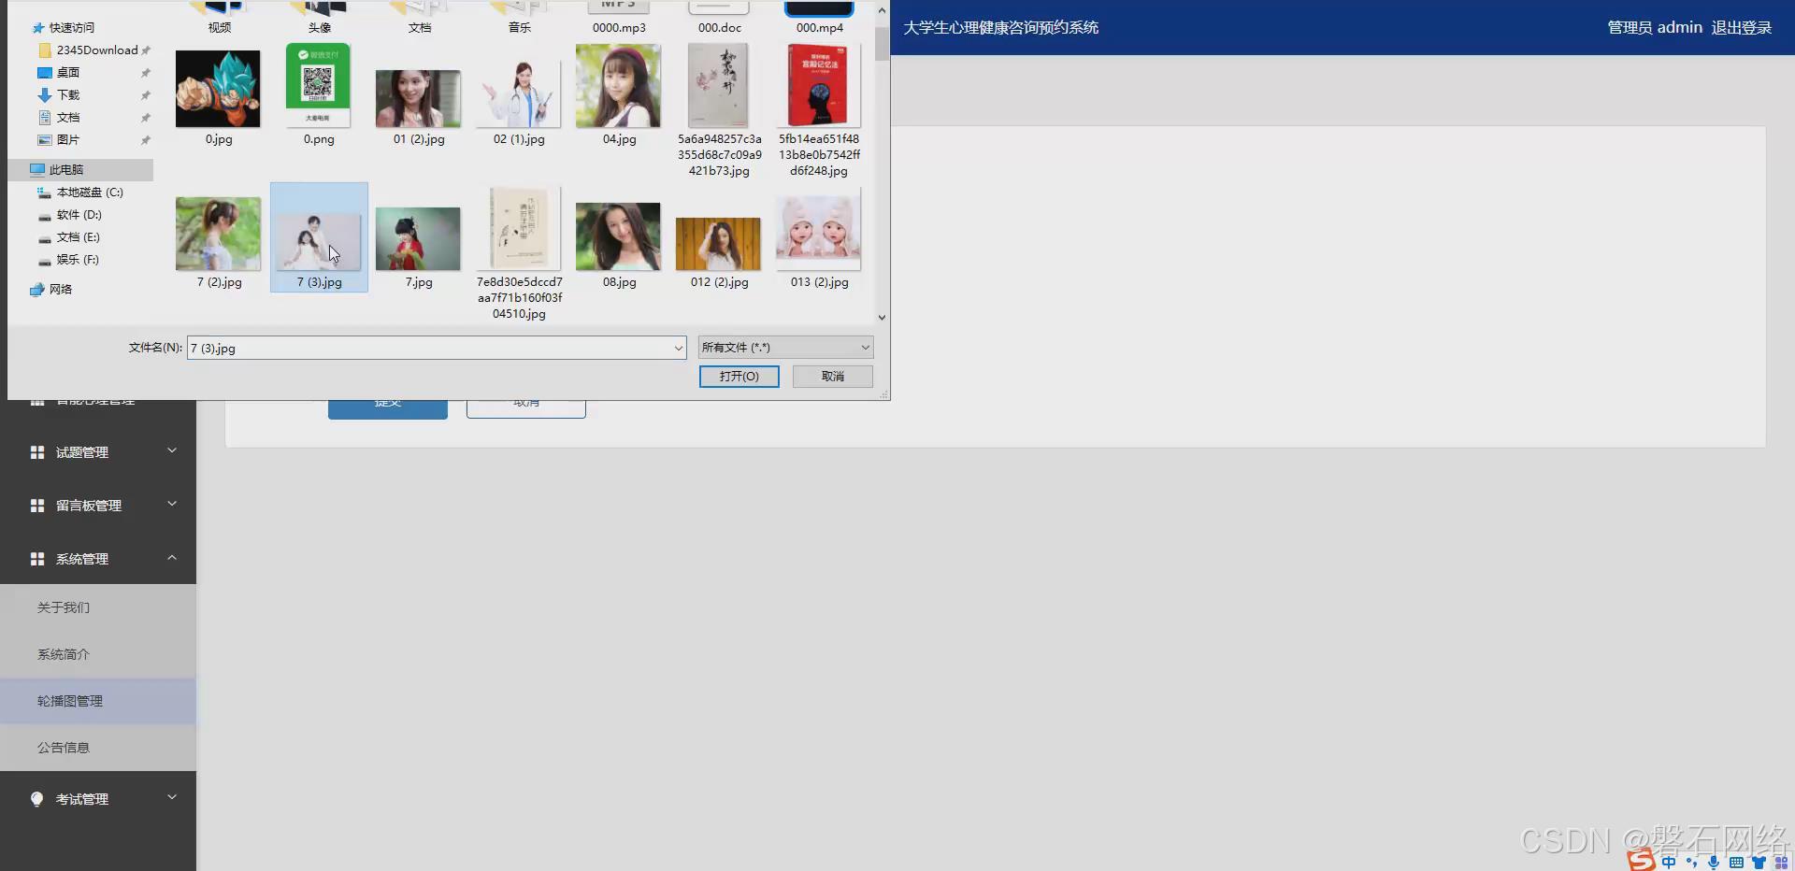The height and width of the screenshot is (871, 1795).
Task: Open 文档 (E:) drive
Action: coord(78,237)
